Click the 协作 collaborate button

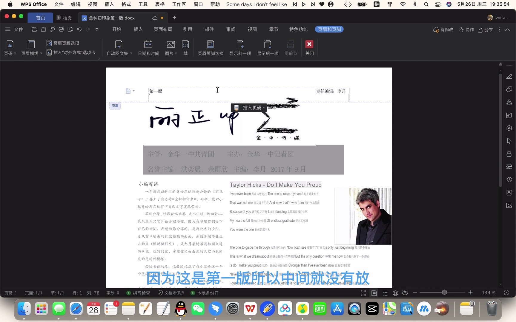[466, 30]
